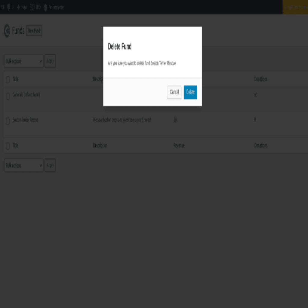The image size is (308, 308).
Task: Open the Performance menu in admin bar
Action: (54, 7)
